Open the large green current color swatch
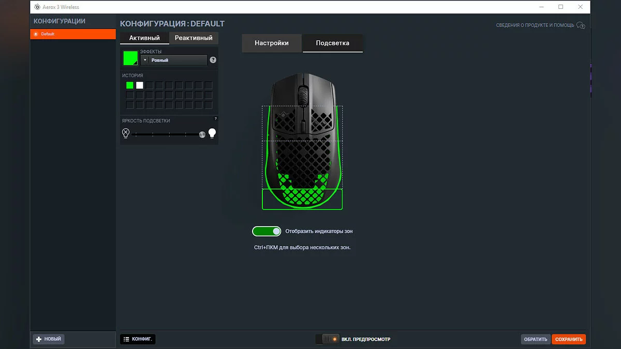621x349 pixels. click(130, 58)
